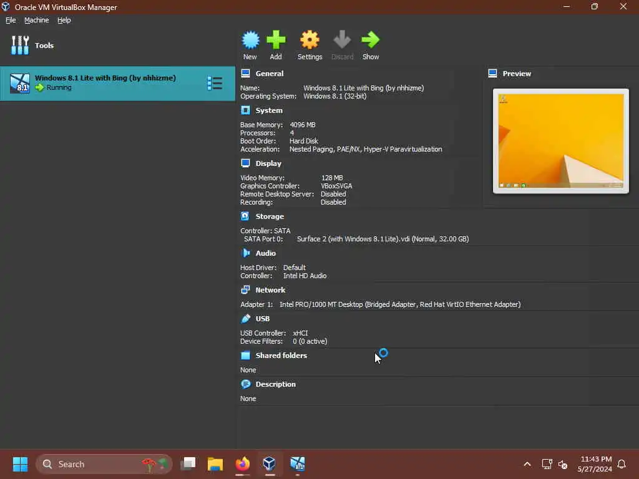Open the VM list menu icon beside Running

(x=215, y=83)
